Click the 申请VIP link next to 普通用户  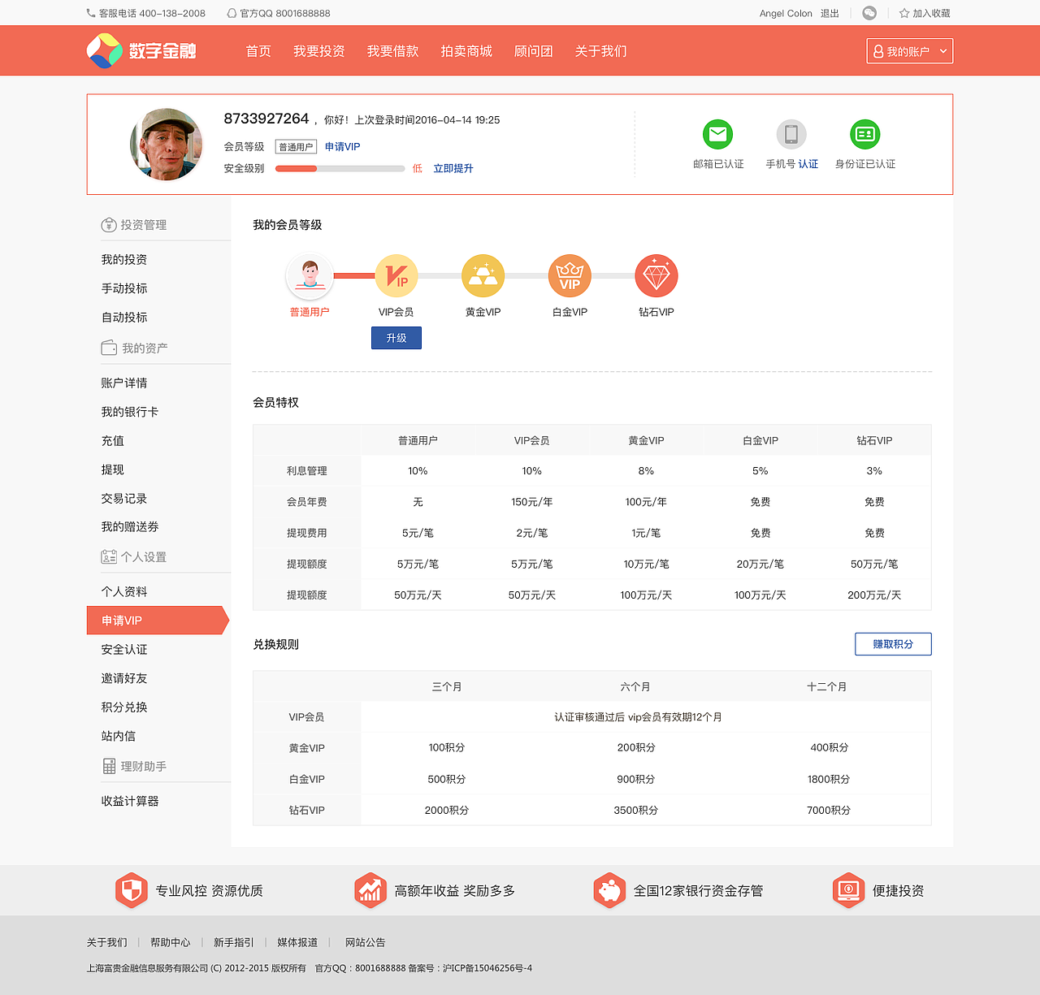point(343,147)
